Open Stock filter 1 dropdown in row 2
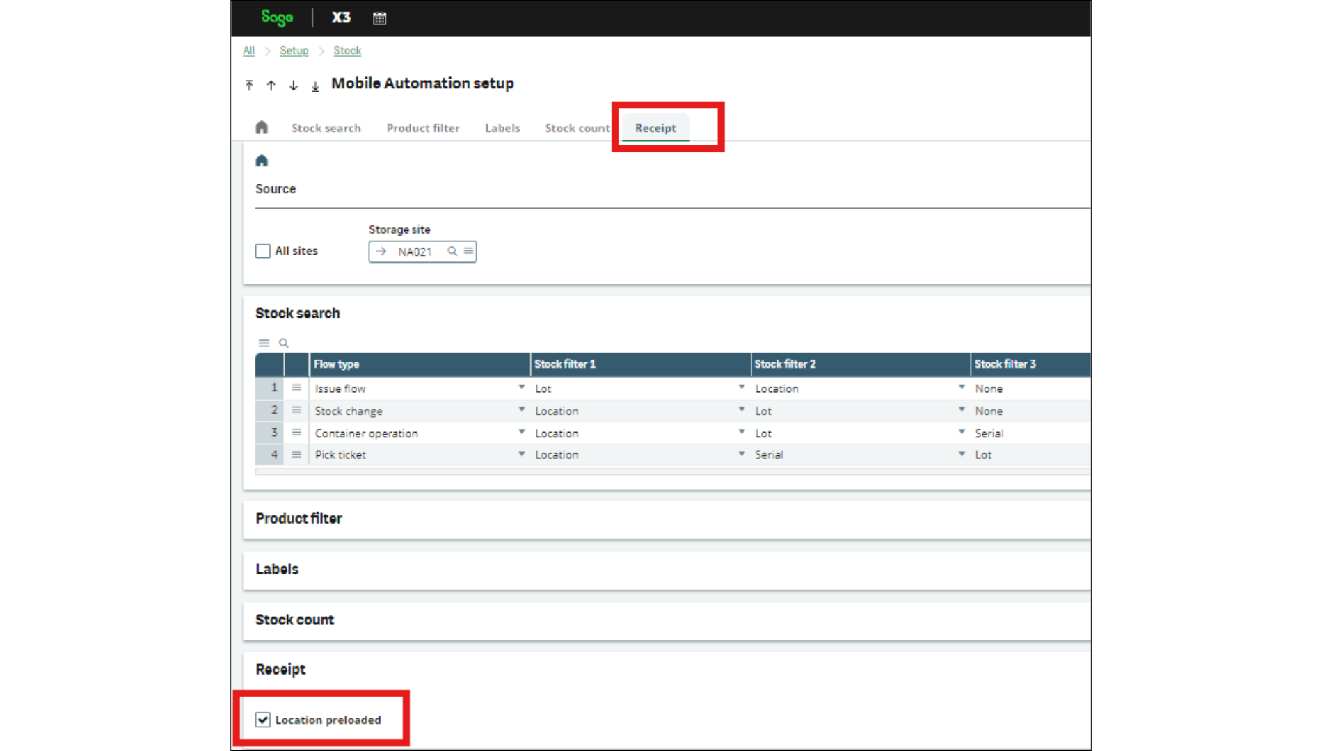 [742, 410]
